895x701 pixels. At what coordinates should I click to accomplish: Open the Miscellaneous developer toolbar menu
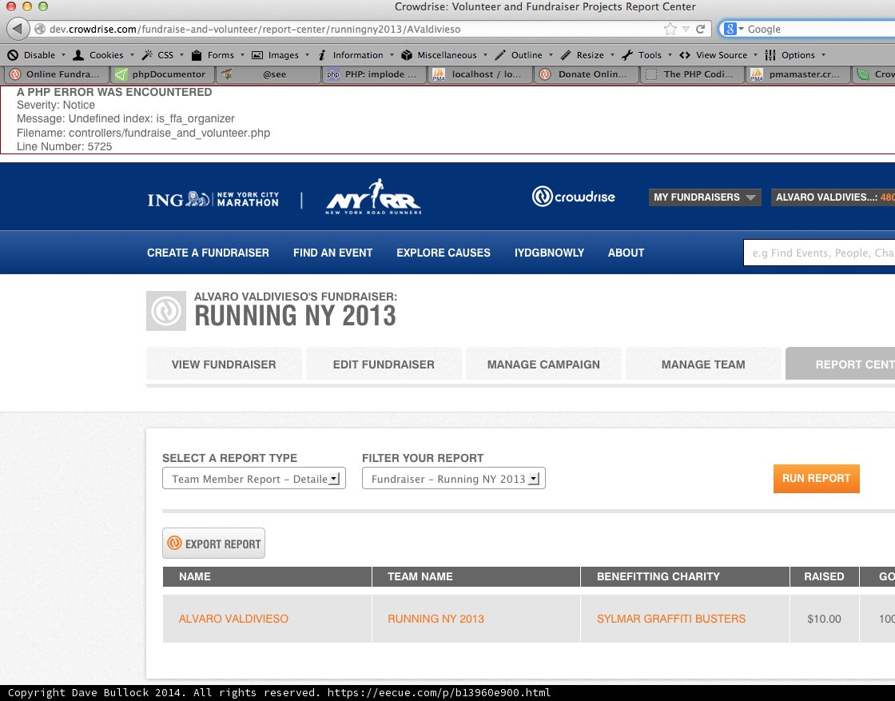pyautogui.click(x=444, y=55)
